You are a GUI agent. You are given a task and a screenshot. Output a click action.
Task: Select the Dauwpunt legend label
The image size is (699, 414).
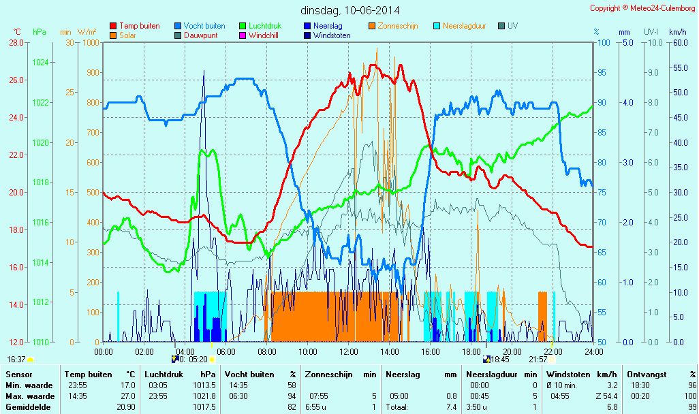tap(201, 35)
